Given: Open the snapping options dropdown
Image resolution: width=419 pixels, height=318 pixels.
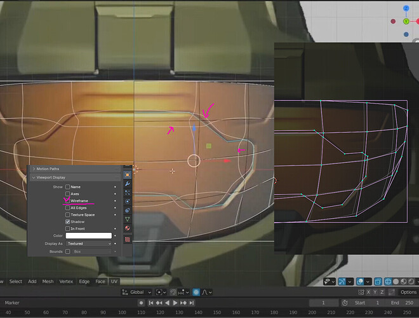Looking at the screenshot, I should coord(184,292).
